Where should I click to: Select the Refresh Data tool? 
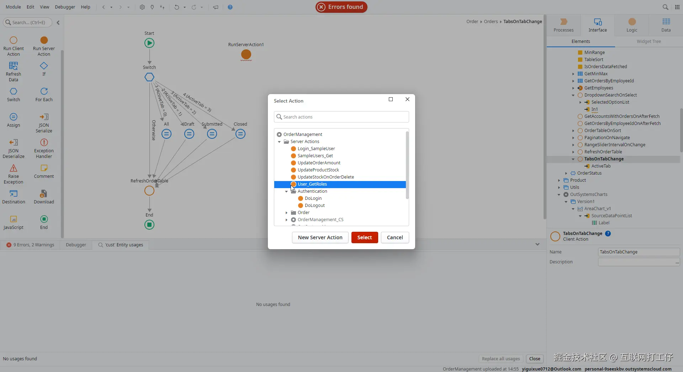pos(14,72)
